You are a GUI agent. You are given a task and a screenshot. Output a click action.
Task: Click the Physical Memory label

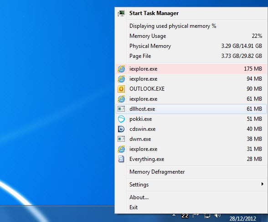click(x=150, y=46)
